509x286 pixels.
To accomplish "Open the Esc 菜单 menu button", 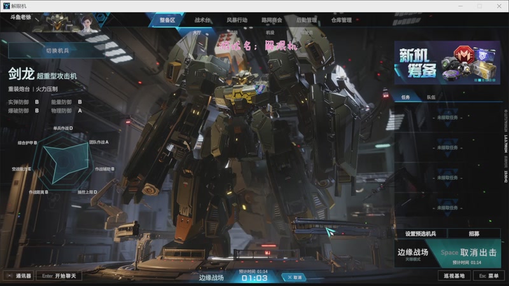I will (x=489, y=276).
